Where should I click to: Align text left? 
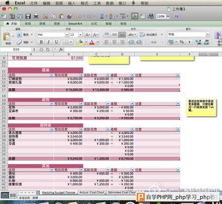point(106,42)
